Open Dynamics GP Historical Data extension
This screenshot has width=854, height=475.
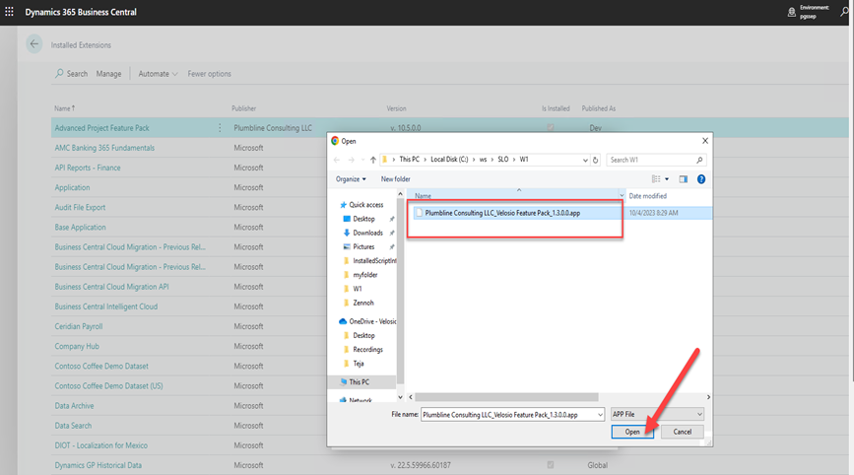pos(99,465)
